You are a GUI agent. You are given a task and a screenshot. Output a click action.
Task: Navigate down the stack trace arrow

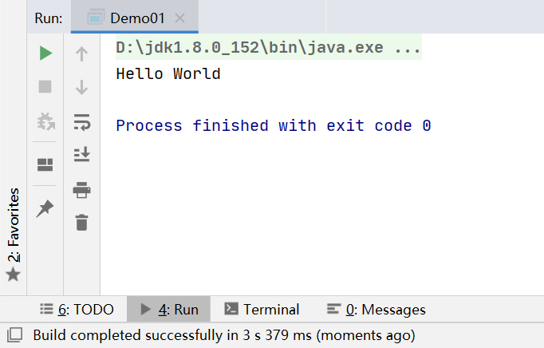(x=81, y=87)
